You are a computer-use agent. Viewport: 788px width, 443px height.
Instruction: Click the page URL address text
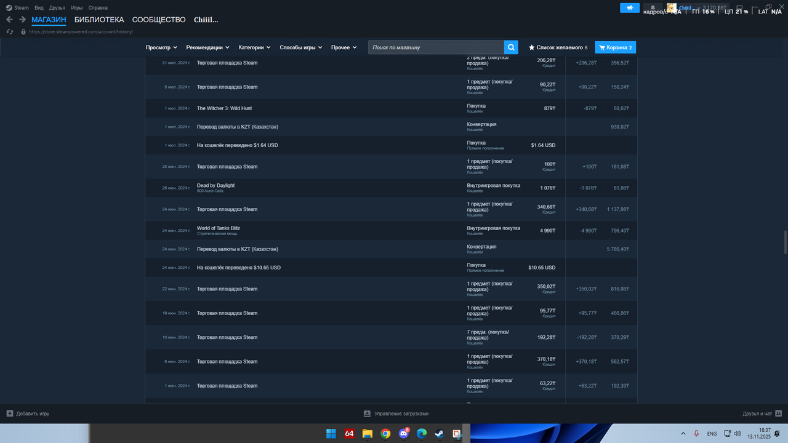click(81, 31)
